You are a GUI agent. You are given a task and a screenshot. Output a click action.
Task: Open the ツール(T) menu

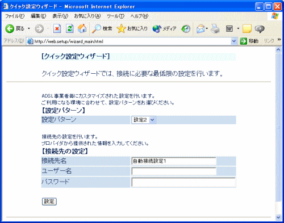click(x=115, y=16)
